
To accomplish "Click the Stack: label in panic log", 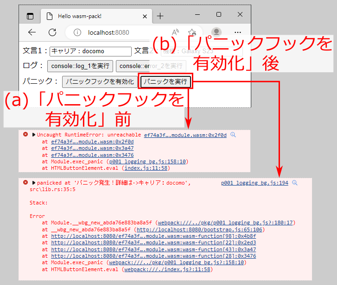I will tap(38, 203).
